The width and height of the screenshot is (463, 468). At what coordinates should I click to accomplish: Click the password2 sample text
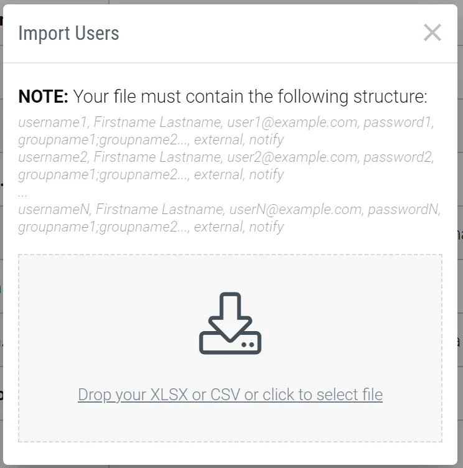[x=397, y=157]
